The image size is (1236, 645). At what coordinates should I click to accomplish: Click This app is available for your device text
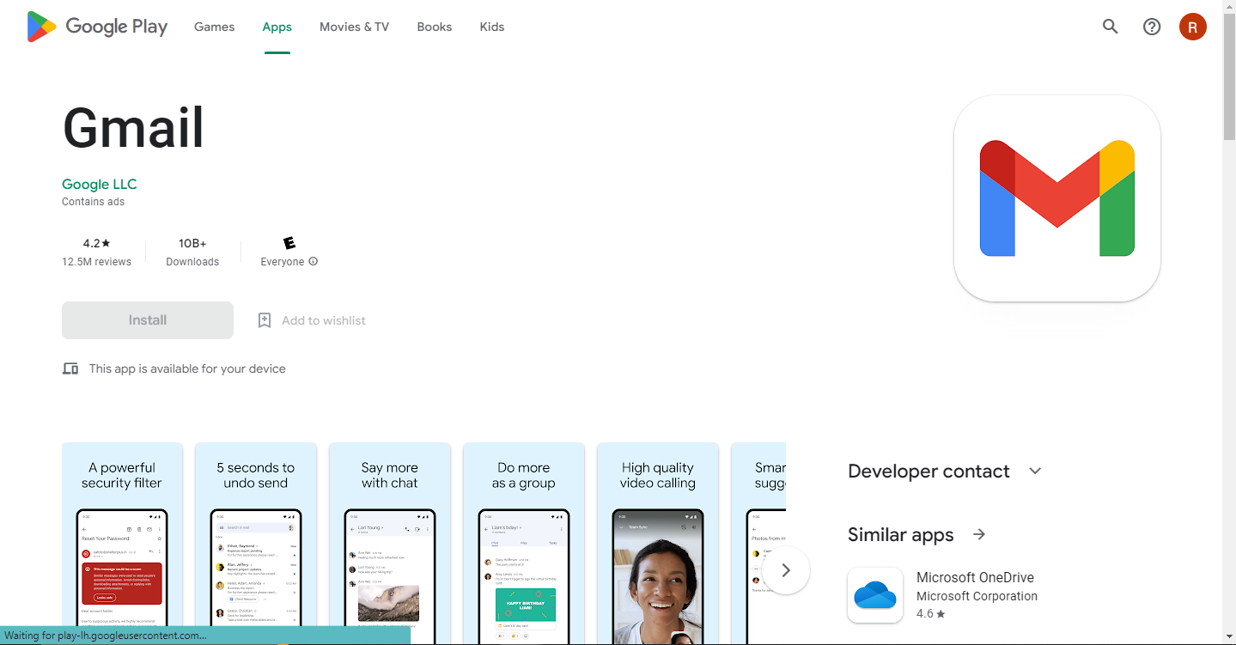[187, 368]
